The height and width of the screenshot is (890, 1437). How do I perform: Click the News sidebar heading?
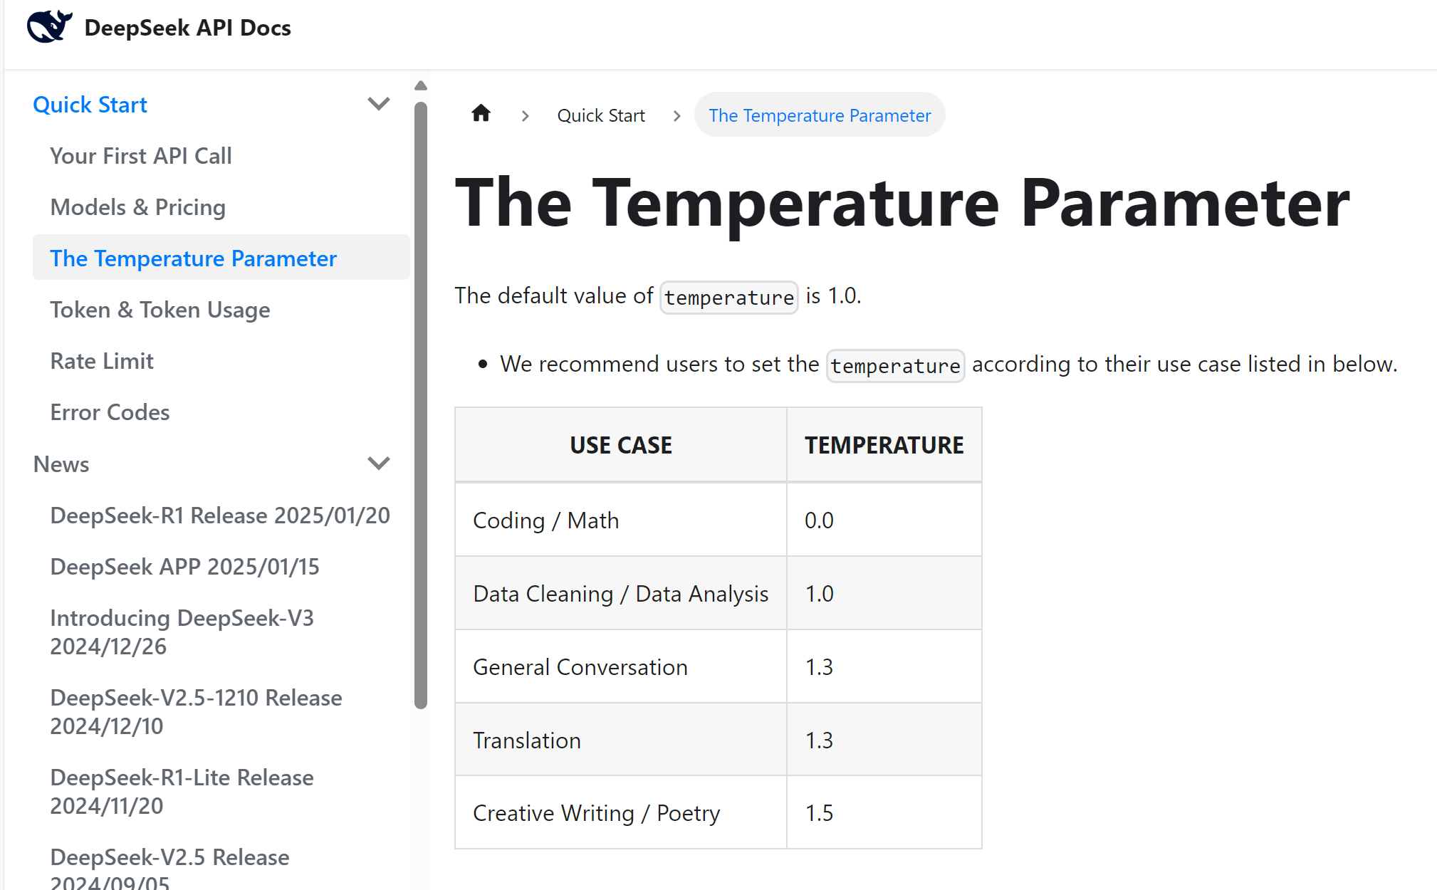[x=61, y=464]
